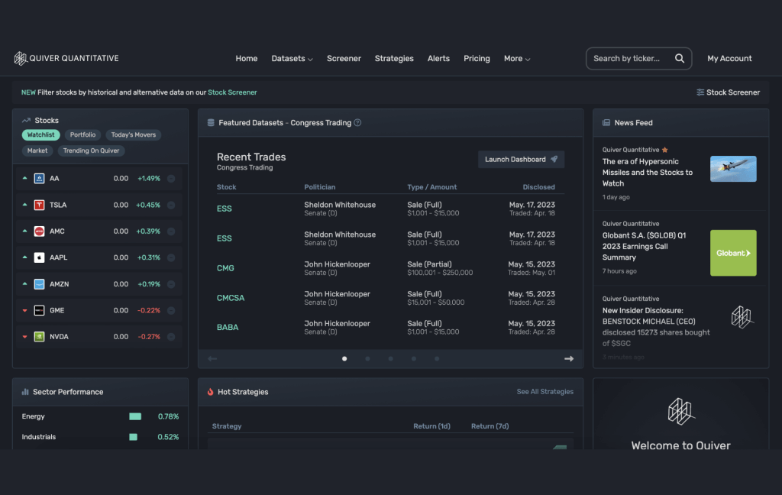Click the rocket icon on Launch Dashboard
The height and width of the screenshot is (495, 782).
click(x=554, y=159)
